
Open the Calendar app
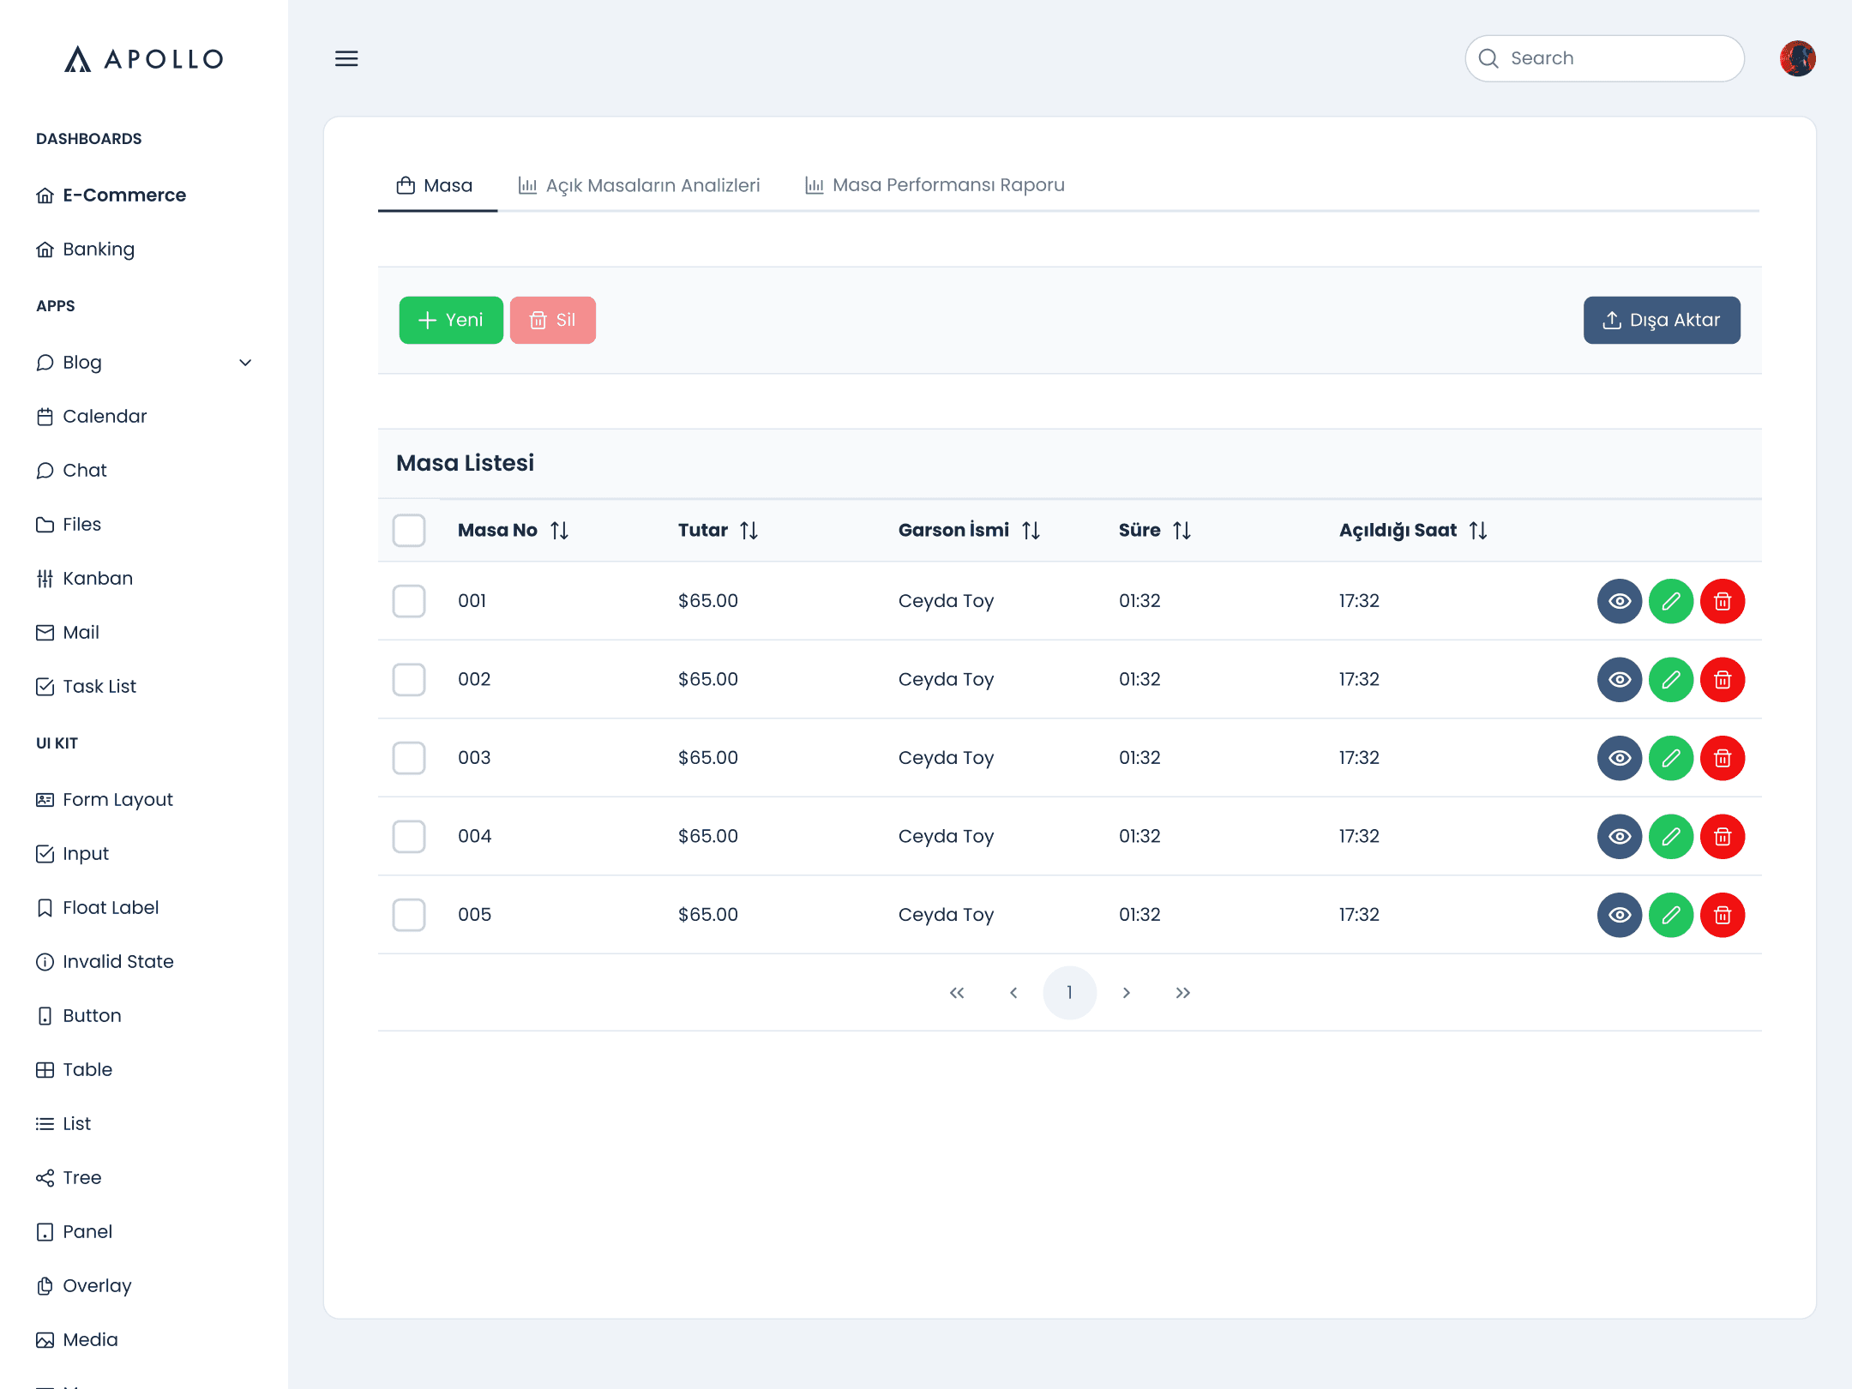91,417
